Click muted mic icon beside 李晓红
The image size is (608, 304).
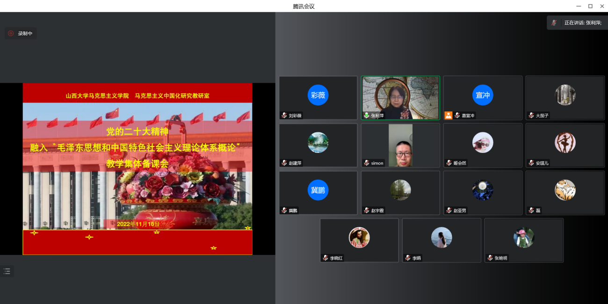(x=326, y=258)
